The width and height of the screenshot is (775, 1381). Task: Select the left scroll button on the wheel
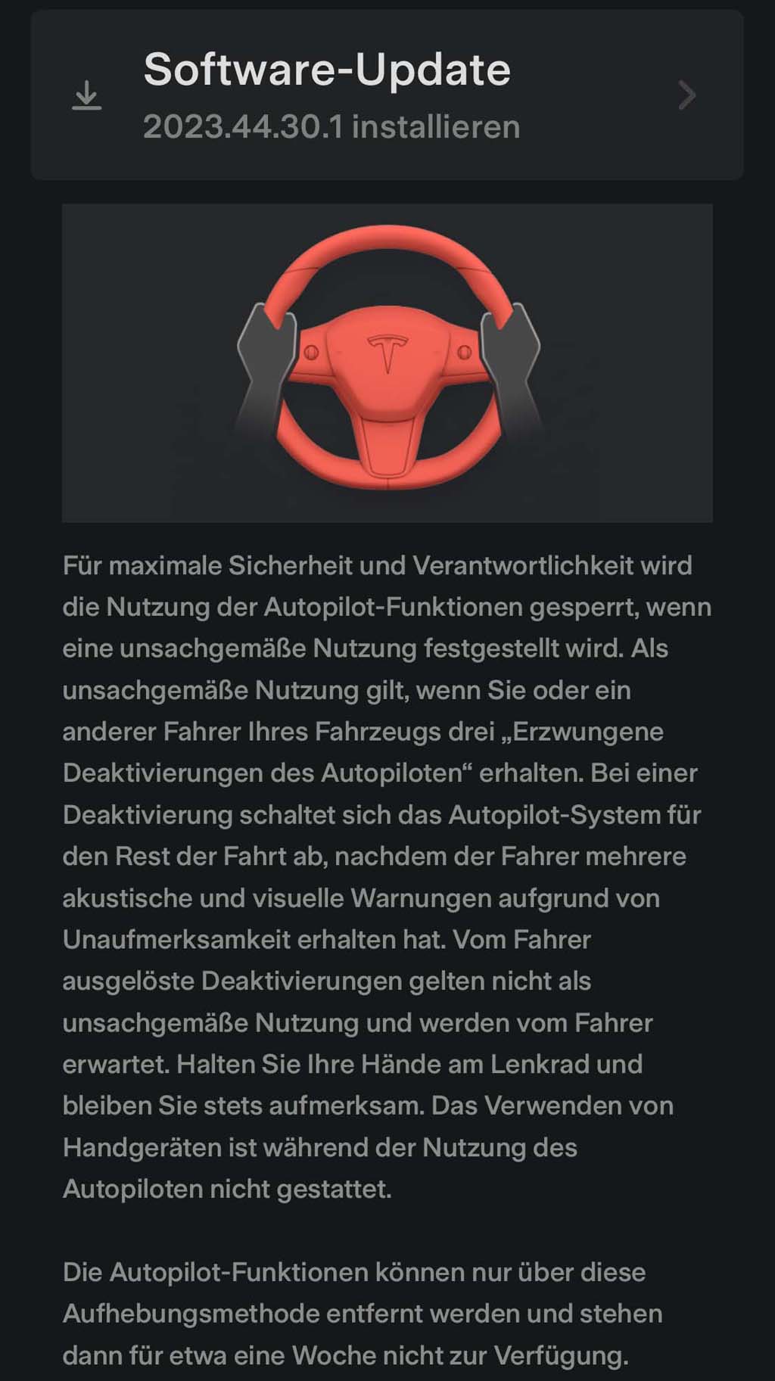point(310,352)
